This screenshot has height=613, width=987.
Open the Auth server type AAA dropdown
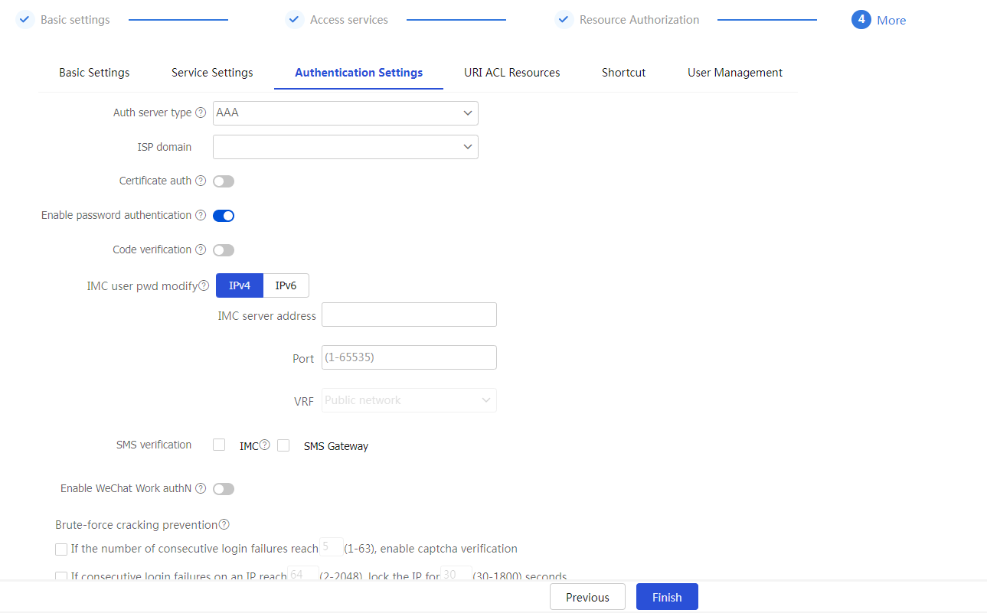pyautogui.click(x=345, y=113)
